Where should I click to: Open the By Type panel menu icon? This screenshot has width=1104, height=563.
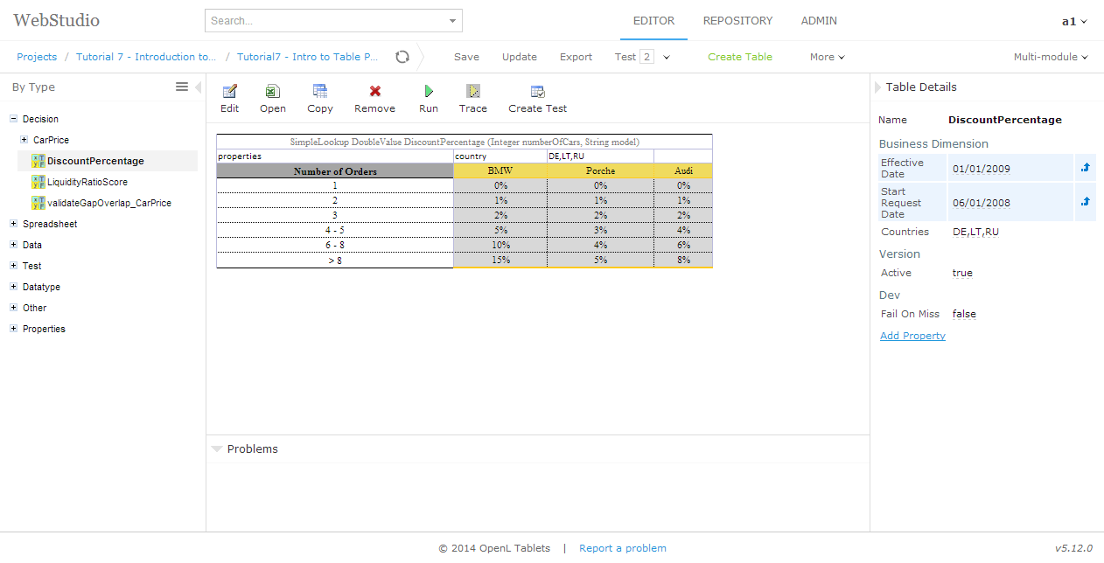pos(182,87)
